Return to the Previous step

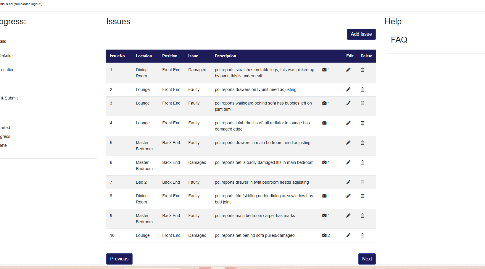[119, 259]
